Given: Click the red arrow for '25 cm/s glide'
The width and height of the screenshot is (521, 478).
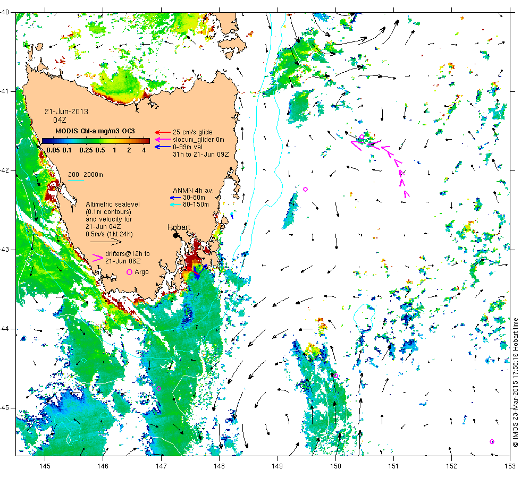Looking at the screenshot, I should click(x=162, y=132).
